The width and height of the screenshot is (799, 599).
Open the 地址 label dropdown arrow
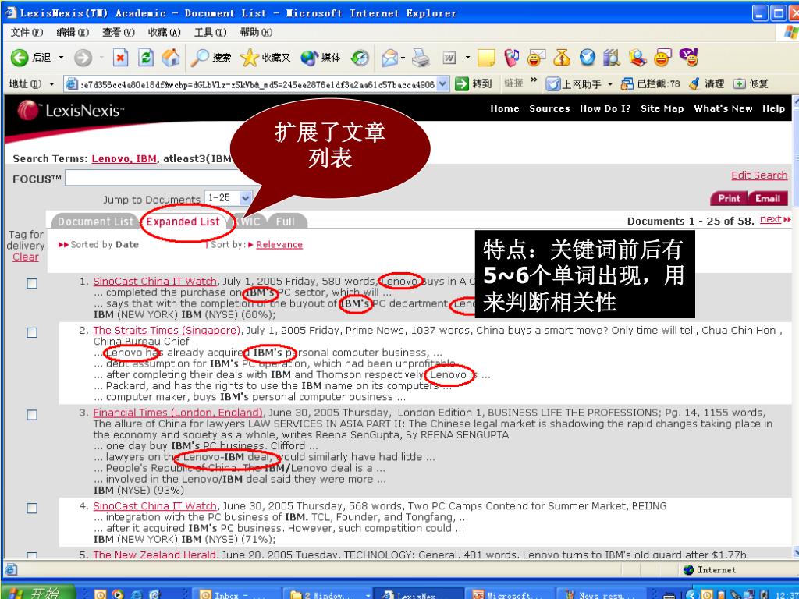click(51, 84)
